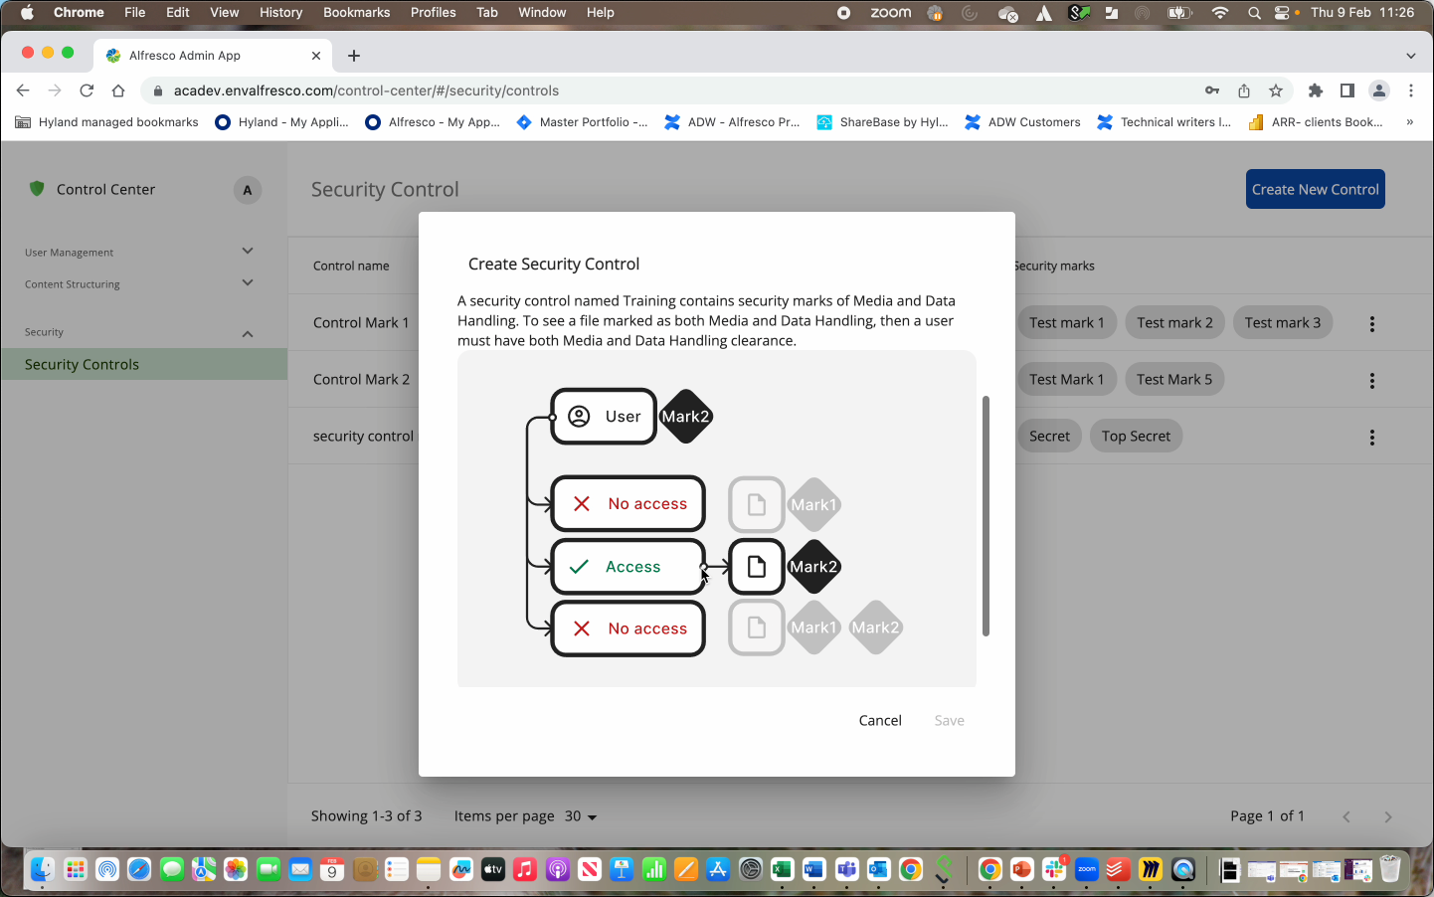Viewport: 1434px width, 897px height.
Task: Open Microsoft Teams from the Dock
Action: 847,870
